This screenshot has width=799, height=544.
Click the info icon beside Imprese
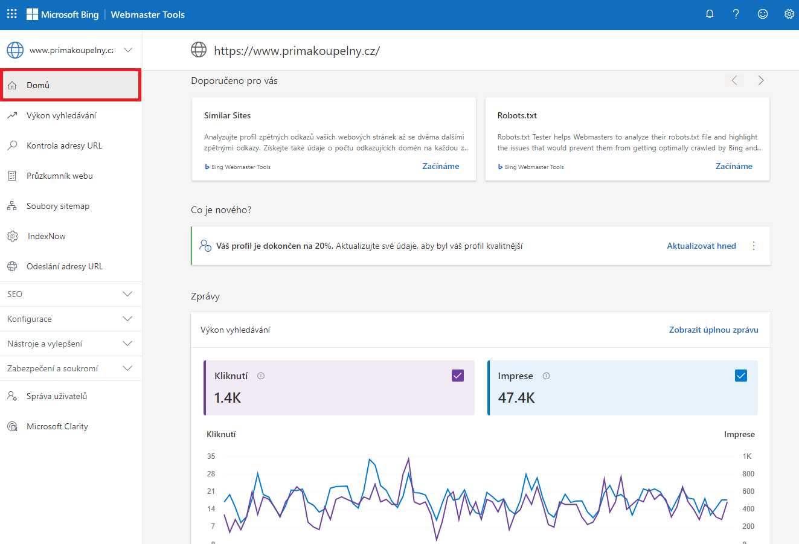[x=546, y=376]
